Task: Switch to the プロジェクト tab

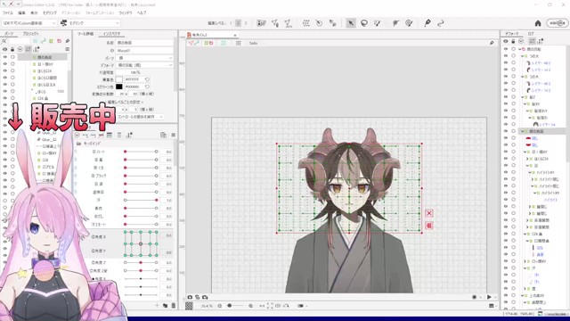Action: (x=30, y=34)
